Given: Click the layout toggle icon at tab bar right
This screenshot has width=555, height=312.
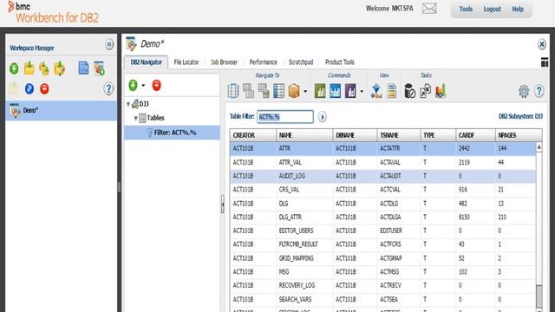Looking at the screenshot, I should tap(545, 62).
